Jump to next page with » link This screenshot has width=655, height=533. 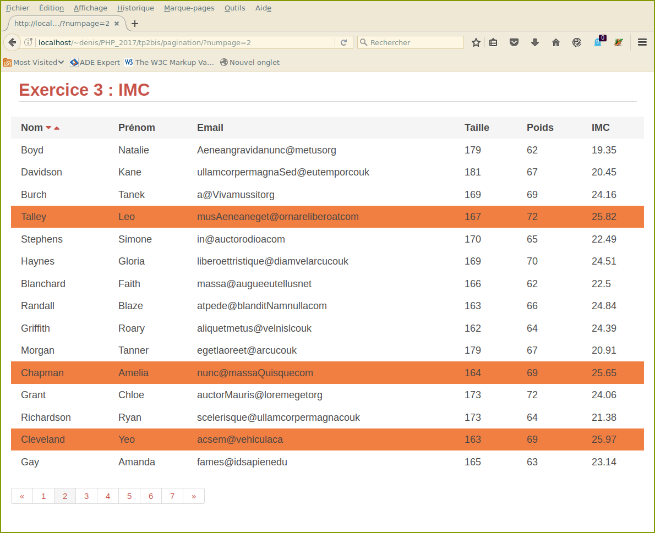click(194, 496)
